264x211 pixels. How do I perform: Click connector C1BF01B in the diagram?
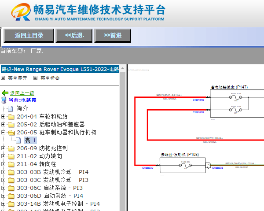tap(198, 112)
